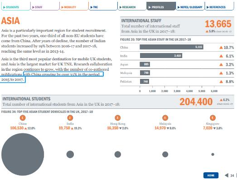Image resolution: width=237 pixels, height=180 pixels.
Task: Click the India staff bar showing 3,410
Action: pyautogui.click(x=161, y=55)
